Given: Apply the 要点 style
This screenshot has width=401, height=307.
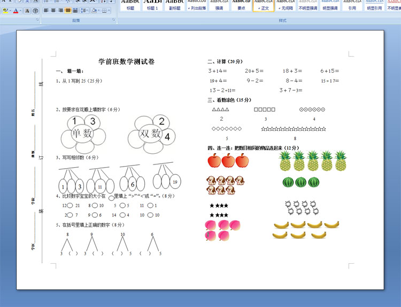Looking at the screenshot, I should pyautogui.click(x=241, y=5).
